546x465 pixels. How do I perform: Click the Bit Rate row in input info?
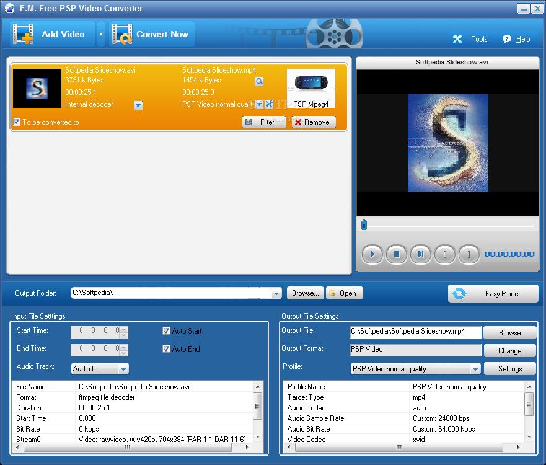(x=133, y=429)
